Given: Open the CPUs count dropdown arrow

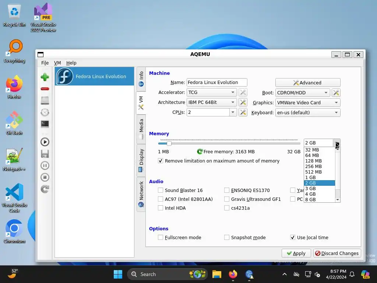Looking at the screenshot, I should click(x=233, y=112).
